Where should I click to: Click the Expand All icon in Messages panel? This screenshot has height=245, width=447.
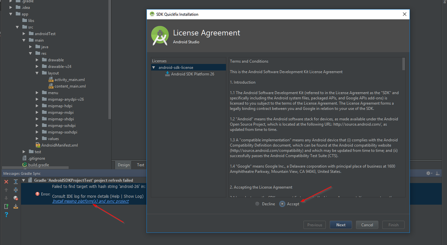(x=16, y=181)
